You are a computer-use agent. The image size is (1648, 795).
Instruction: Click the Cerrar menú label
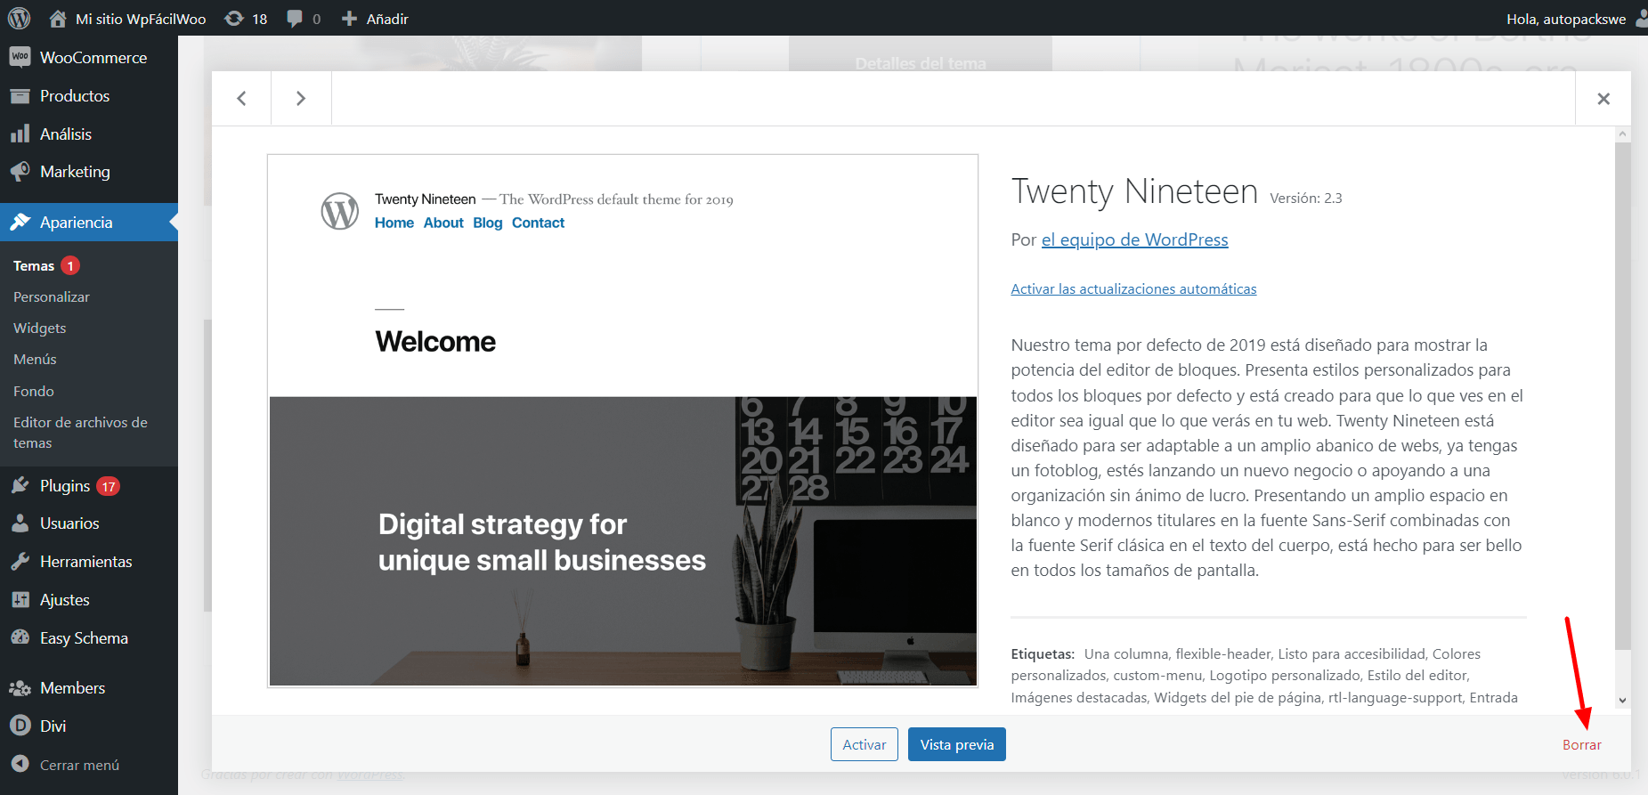pyautogui.click(x=79, y=765)
